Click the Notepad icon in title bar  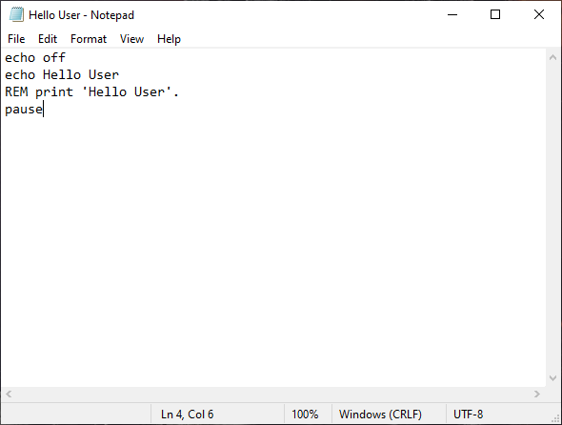point(16,14)
